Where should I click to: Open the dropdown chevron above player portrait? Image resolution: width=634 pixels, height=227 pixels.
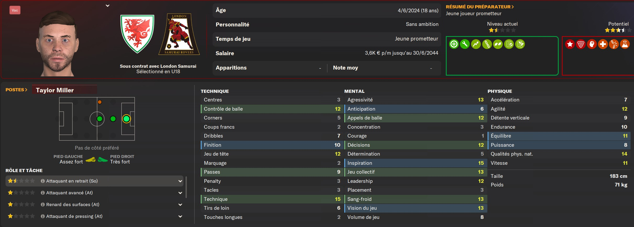click(108, 6)
